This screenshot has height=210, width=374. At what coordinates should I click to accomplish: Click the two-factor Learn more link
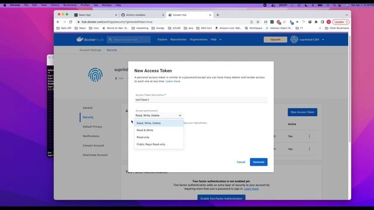[x=251, y=189]
